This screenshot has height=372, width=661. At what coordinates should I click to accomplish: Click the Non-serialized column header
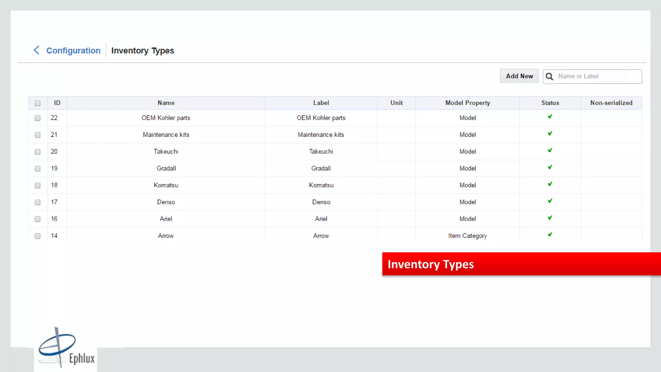click(611, 103)
